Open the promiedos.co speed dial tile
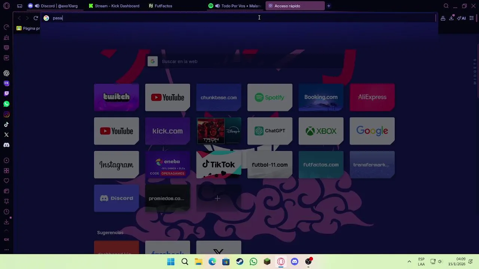The width and height of the screenshot is (479, 269). pyautogui.click(x=167, y=198)
